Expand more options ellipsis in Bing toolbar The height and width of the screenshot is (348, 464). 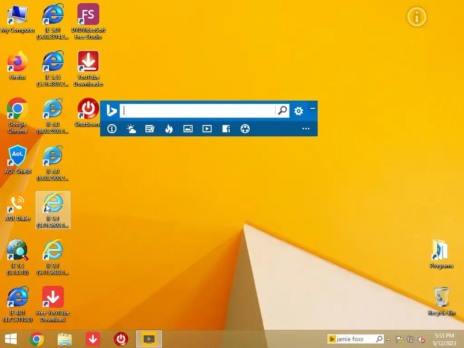[x=306, y=129]
